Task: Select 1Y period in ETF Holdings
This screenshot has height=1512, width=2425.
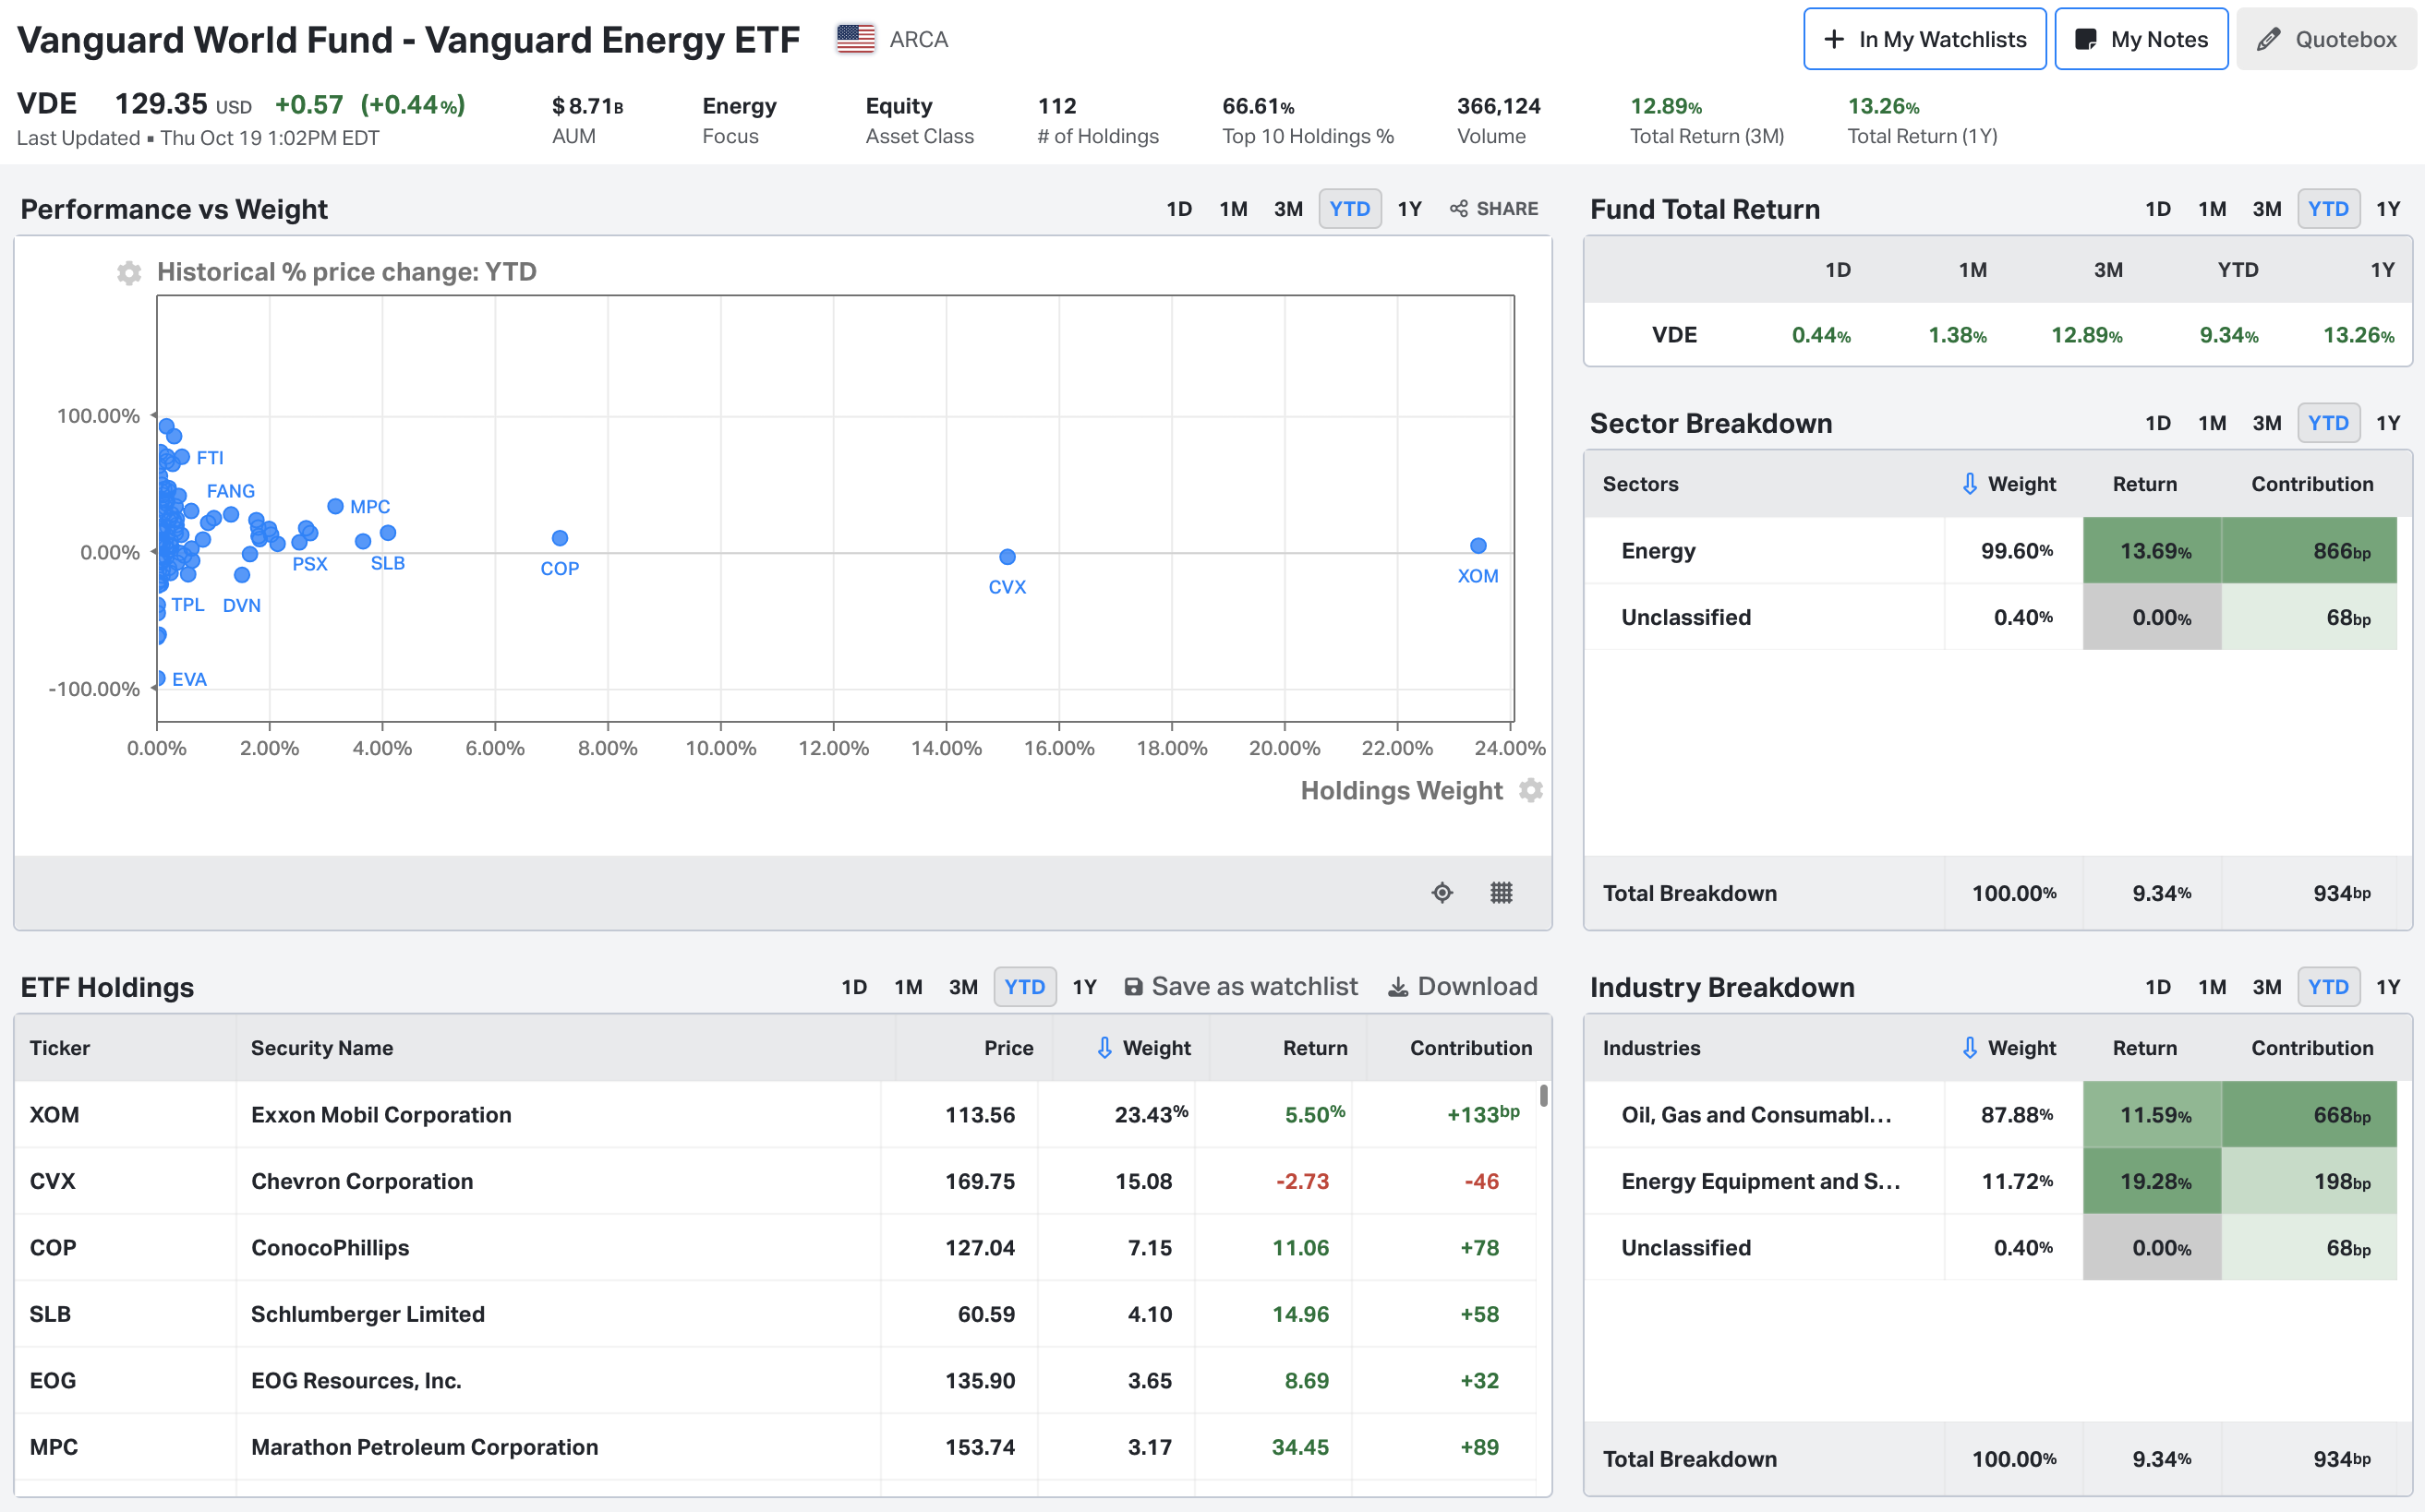Action: [1084, 987]
